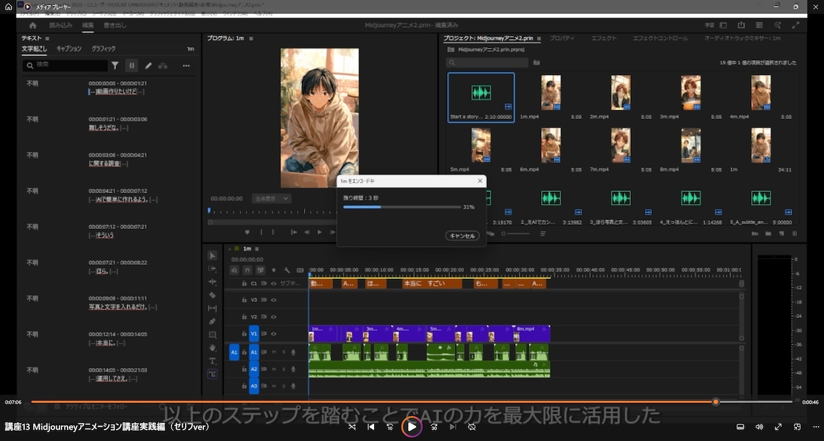Viewport: 824px width, 441px height.
Task: Switch to キャプション tab in text panel
Action: click(x=69, y=49)
